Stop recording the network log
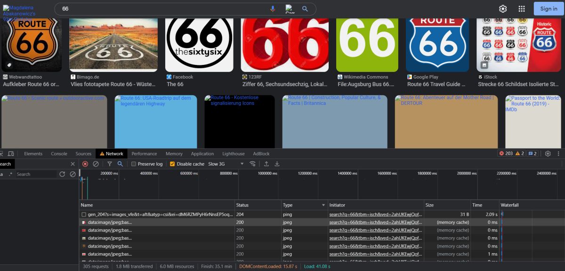565x271 pixels. tap(85, 164)
